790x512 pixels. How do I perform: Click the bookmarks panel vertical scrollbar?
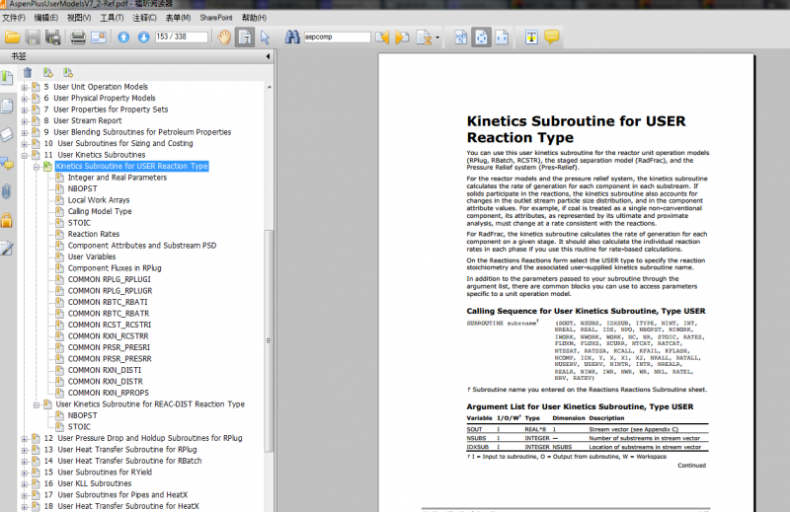269,340
